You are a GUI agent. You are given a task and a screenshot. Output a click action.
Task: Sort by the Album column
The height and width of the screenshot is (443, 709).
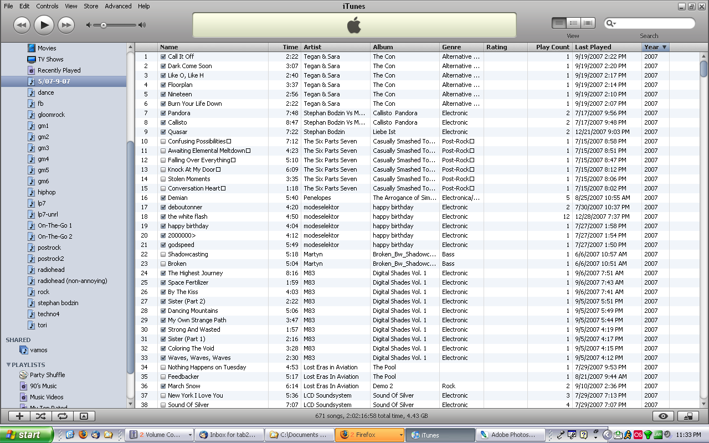[405, 47]
